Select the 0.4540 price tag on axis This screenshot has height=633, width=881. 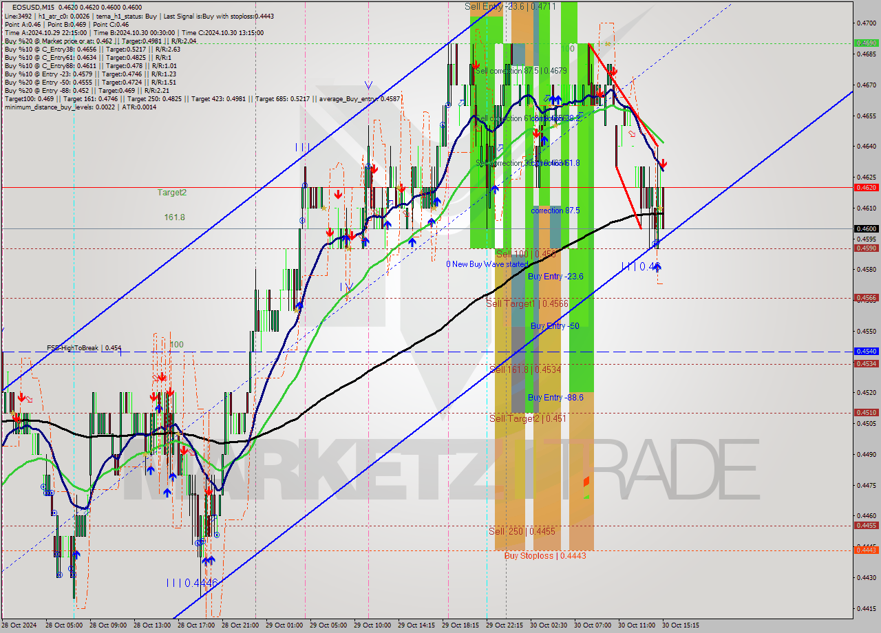[x=865, y=351]
